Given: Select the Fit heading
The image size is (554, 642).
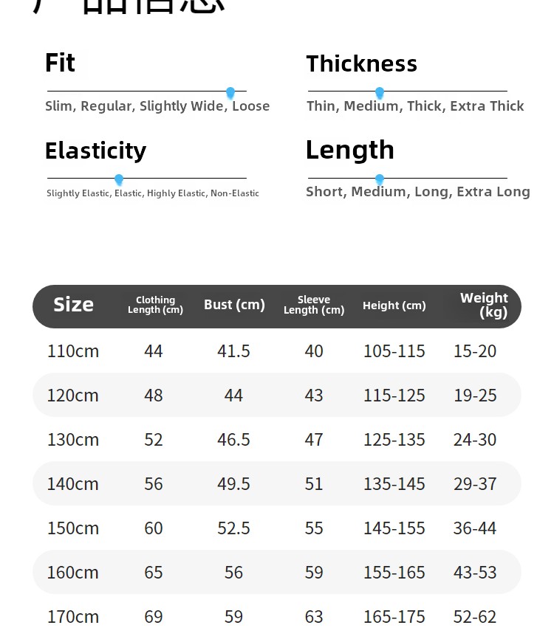Looking at the screenshot, I should pos(60,63).
